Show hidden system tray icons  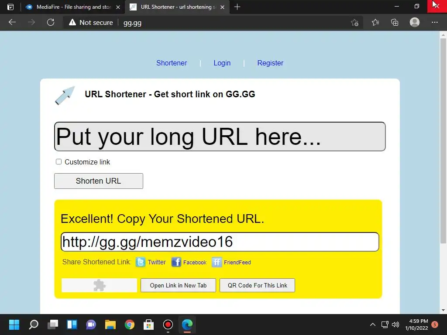coord(373,325)
